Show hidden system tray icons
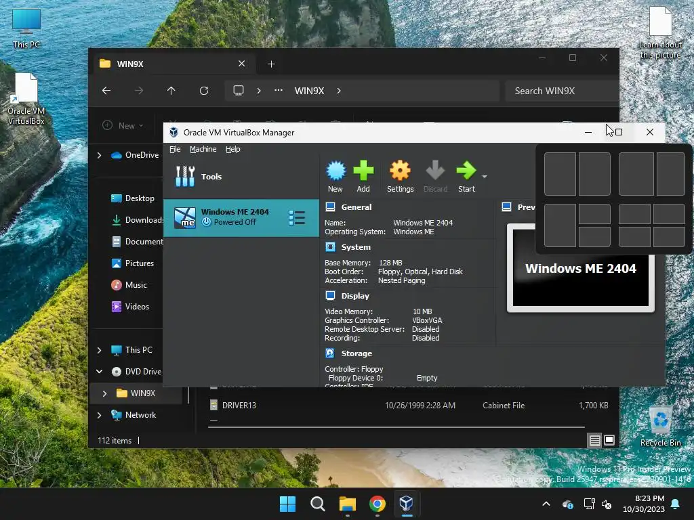Screen dimensions: 694x520 click(x=546, y=504)
